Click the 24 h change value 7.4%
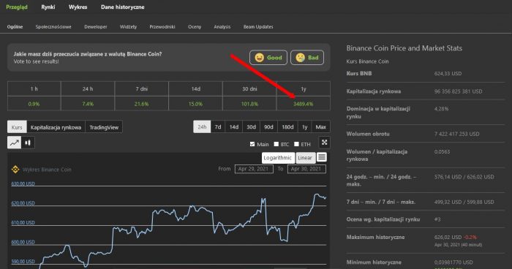Viewport: 512px width, 269px height. point(88,104)
